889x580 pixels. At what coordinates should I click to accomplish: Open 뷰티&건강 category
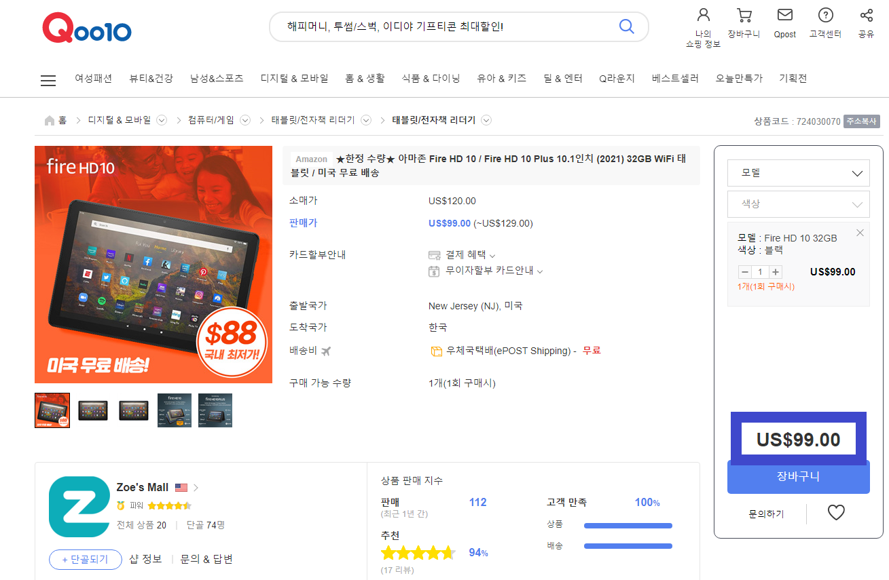pos(151,79)
